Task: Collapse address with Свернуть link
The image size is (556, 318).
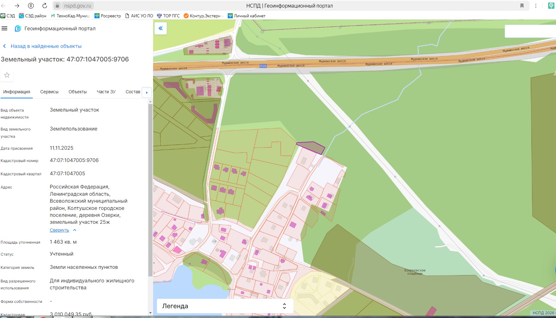Action: tap(59, 230)
